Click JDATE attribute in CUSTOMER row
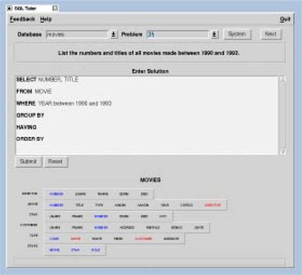Viewport: 302px width, 275px height. click(199, 228)
